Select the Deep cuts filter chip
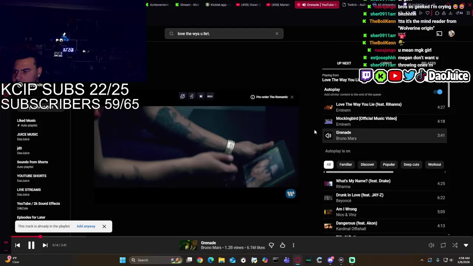The width and height of the screenshot is (473, 266). [x=411, y=164]
